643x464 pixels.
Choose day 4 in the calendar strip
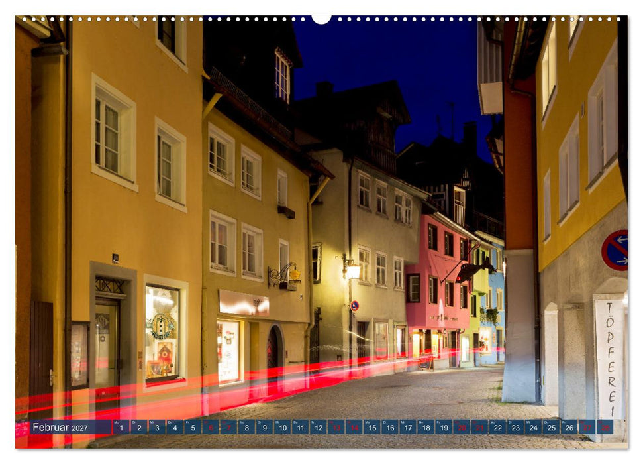coord(175,427)
